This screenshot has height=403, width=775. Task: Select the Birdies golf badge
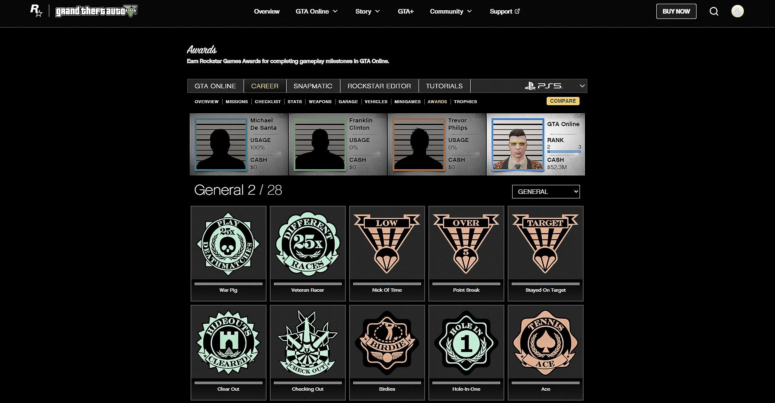point(387,343)
